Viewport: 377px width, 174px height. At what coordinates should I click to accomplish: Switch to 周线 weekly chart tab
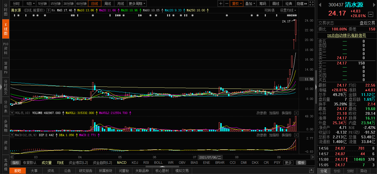(x=107, y=4)
